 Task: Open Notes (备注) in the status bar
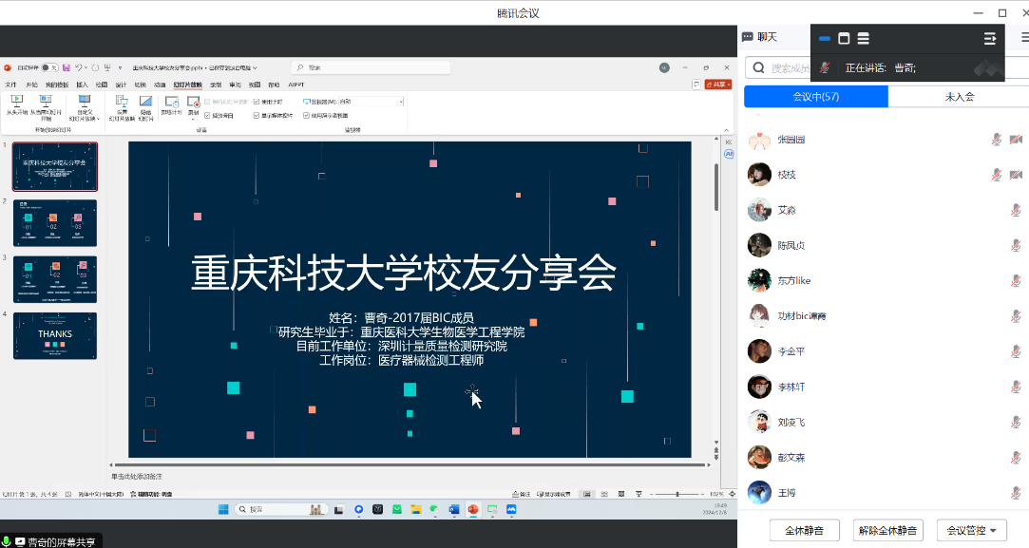click(x=521, y=494)
